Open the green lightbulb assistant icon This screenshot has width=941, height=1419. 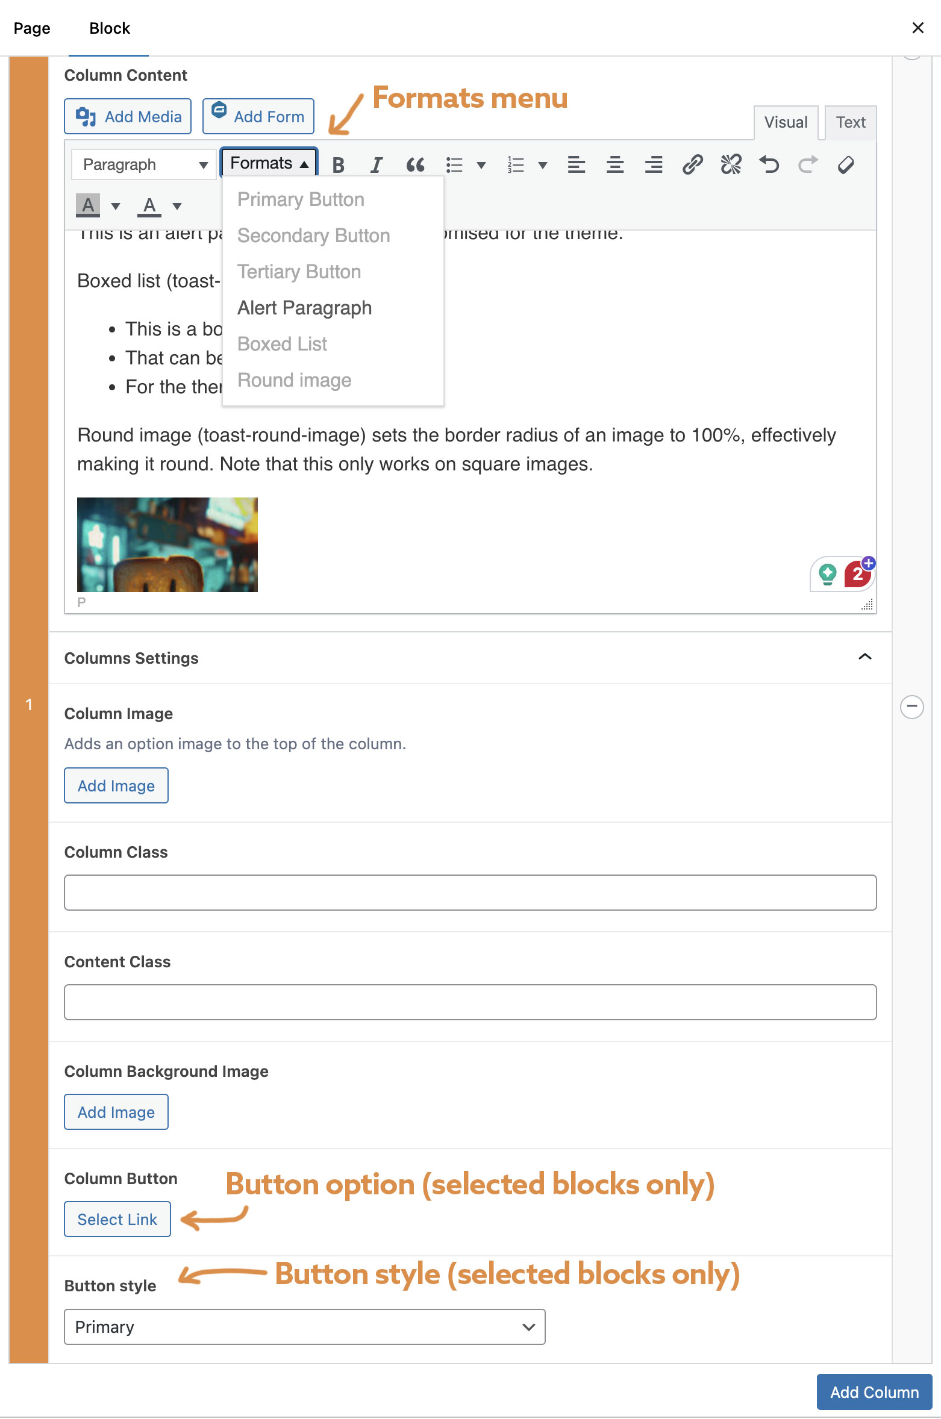pyautogui.click(x=828, y=574)
